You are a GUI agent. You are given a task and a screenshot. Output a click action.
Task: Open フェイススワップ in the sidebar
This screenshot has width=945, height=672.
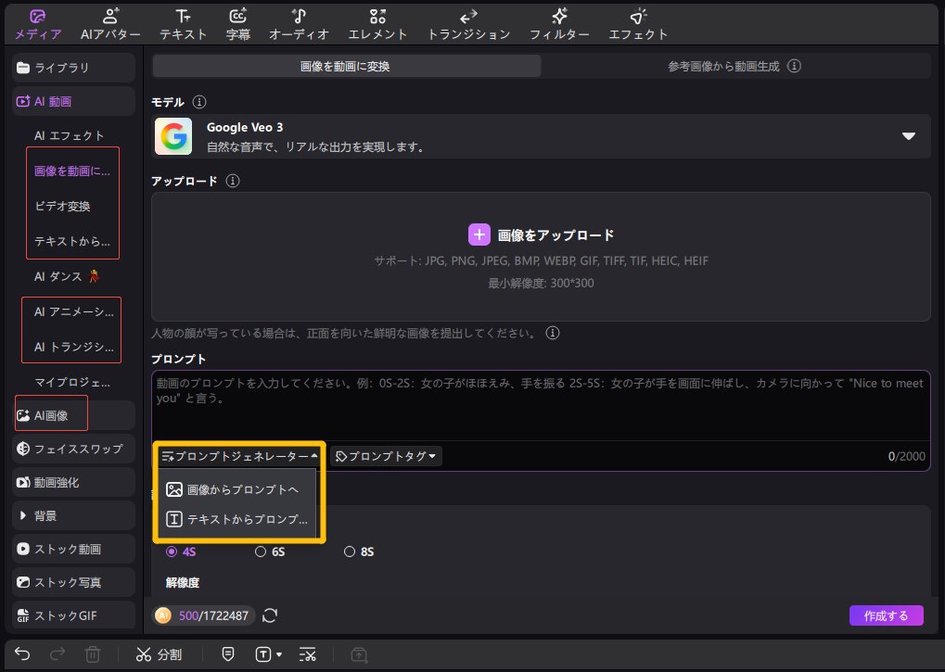point(74,449)
